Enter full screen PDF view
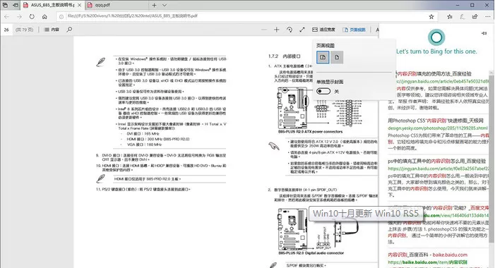 tap(302, 30)
